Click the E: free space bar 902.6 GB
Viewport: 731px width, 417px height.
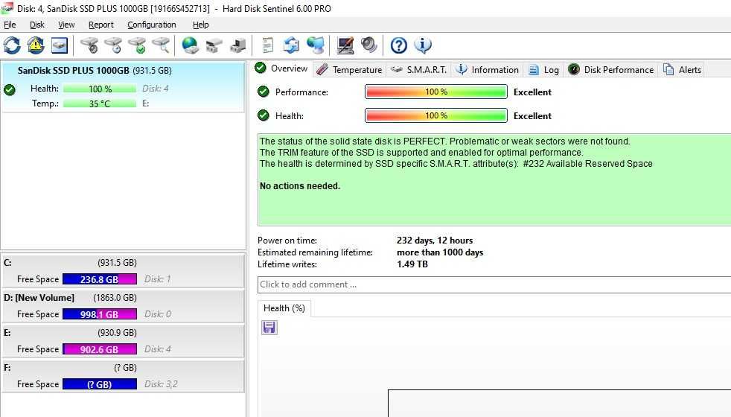click(100, 349)
